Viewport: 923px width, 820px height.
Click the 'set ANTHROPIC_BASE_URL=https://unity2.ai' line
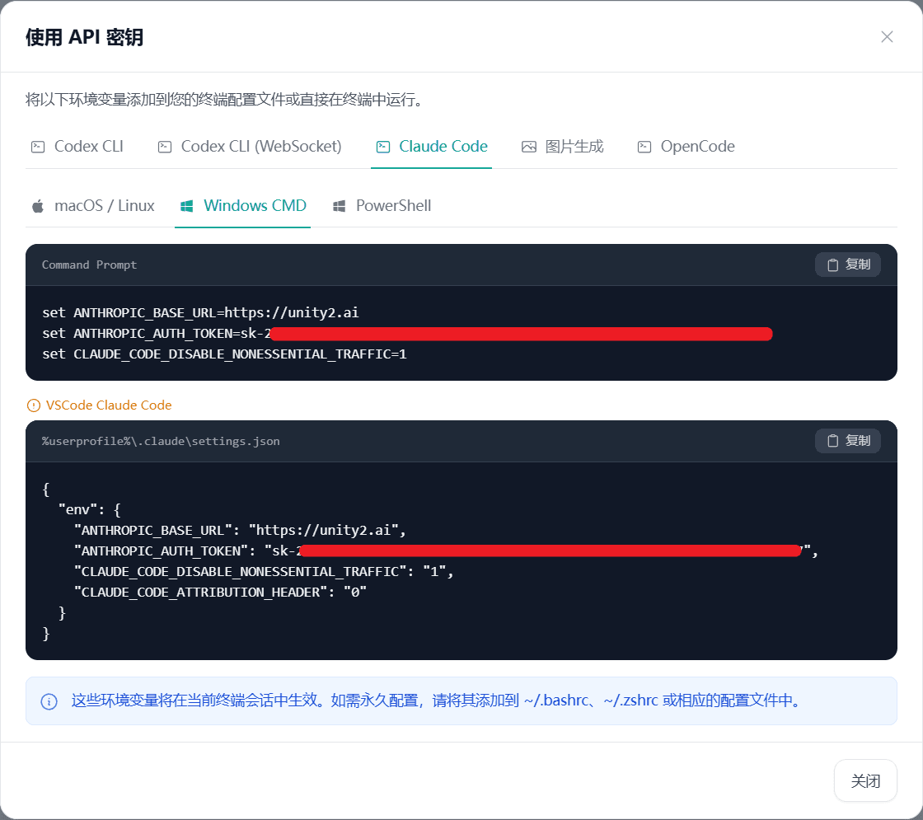(200, 312)
